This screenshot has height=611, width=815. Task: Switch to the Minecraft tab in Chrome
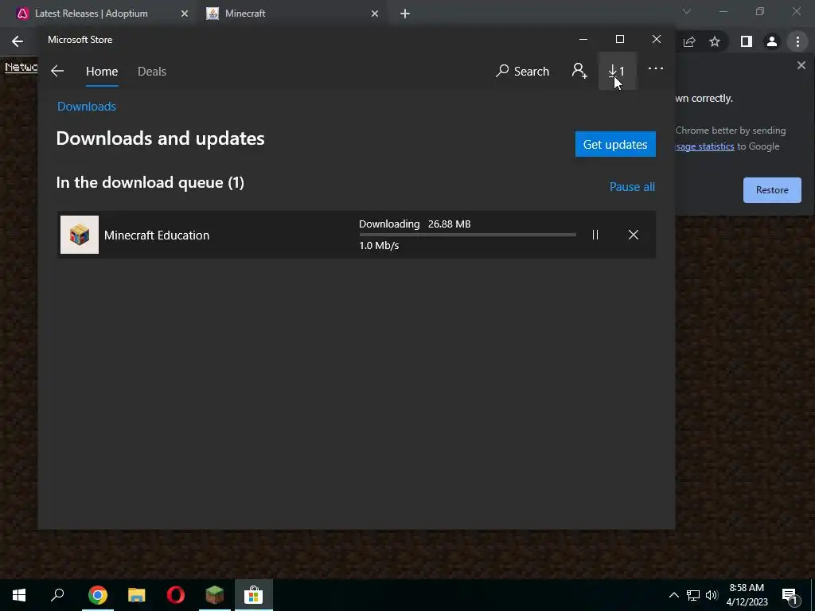pyautogui.click(x=245, y=14)
